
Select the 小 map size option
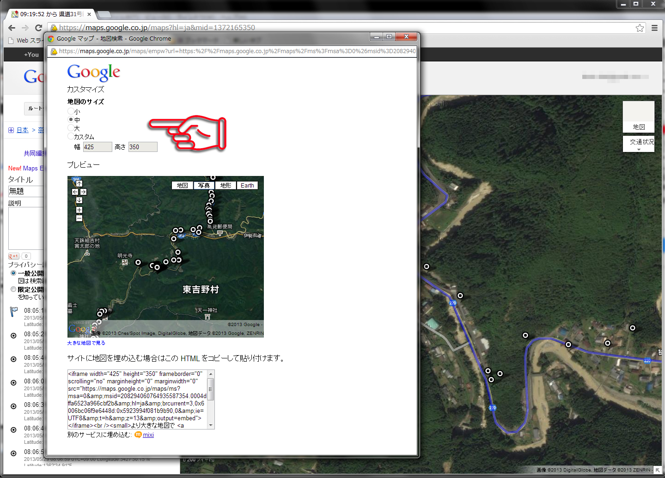(70, 111)
